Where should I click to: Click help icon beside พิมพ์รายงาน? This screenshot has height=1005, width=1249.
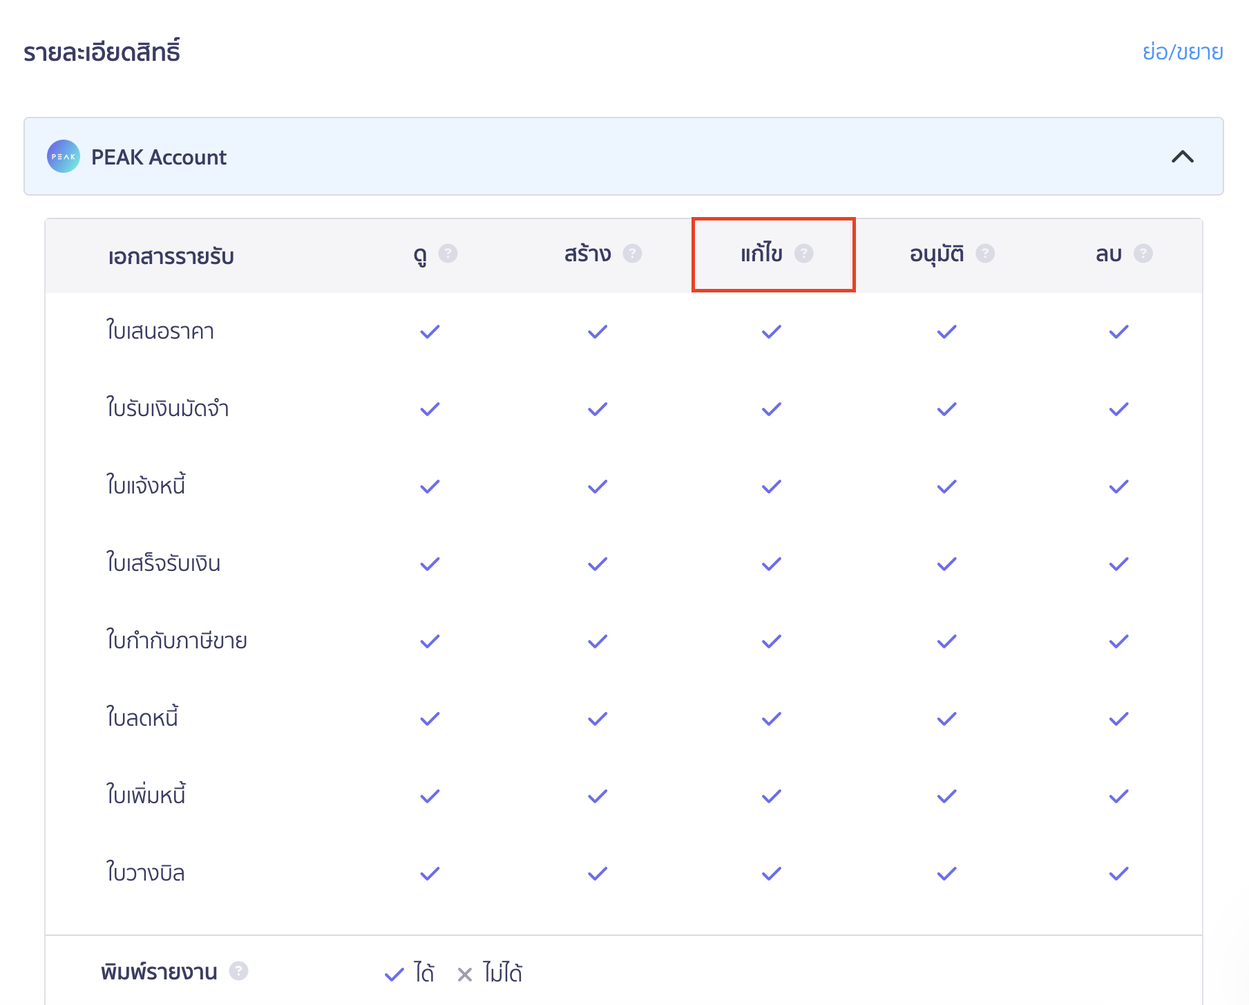coord(238,971)
